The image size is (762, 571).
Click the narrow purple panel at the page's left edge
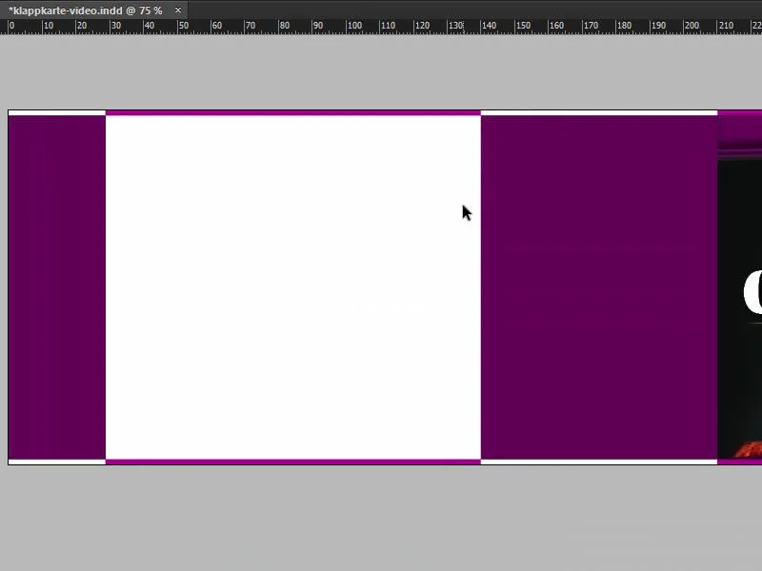click(57, 287)
